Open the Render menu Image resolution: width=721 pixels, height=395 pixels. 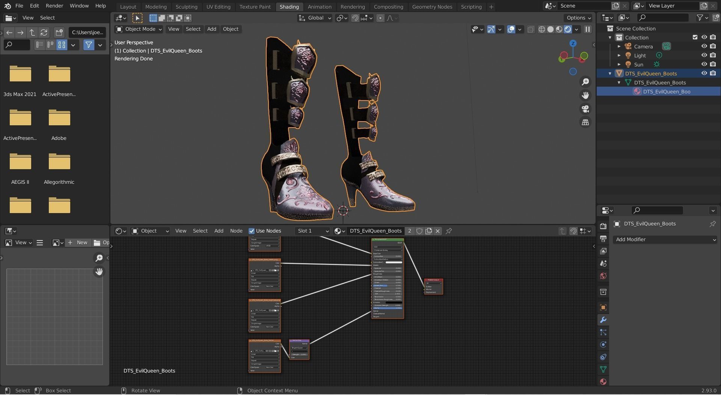click(54, 6)
